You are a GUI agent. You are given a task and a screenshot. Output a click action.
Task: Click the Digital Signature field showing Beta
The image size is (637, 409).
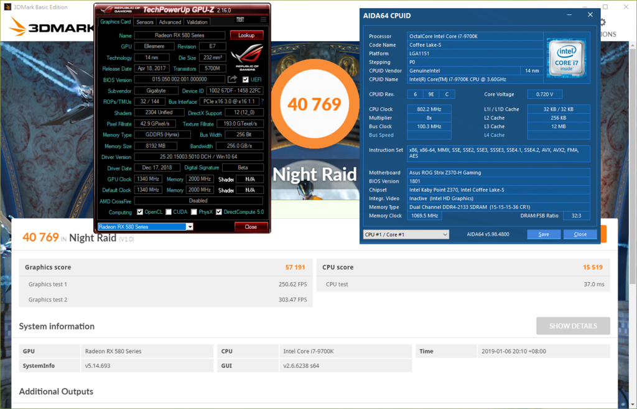point(243,168)
